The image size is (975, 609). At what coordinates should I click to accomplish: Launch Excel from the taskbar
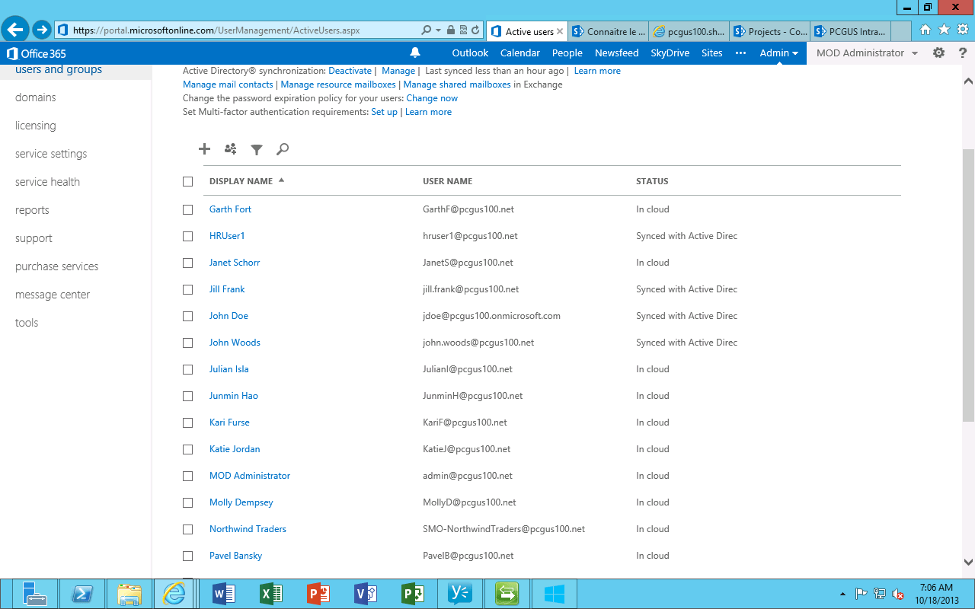271,593
